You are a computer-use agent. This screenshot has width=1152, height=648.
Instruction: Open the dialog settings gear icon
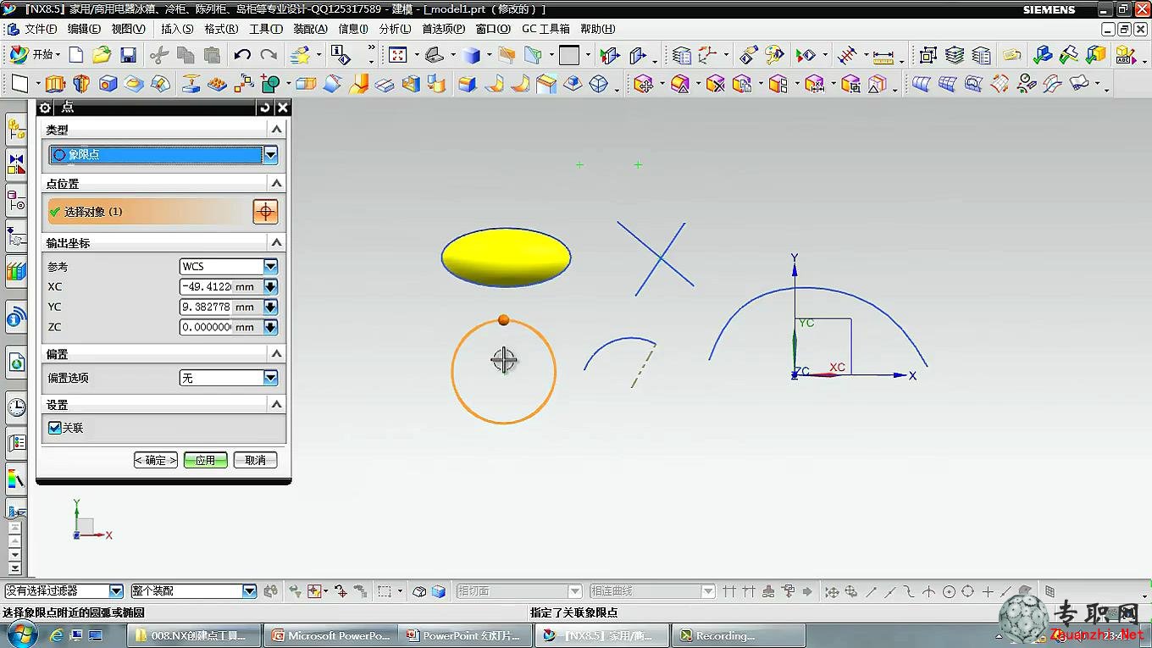point(46,108)
